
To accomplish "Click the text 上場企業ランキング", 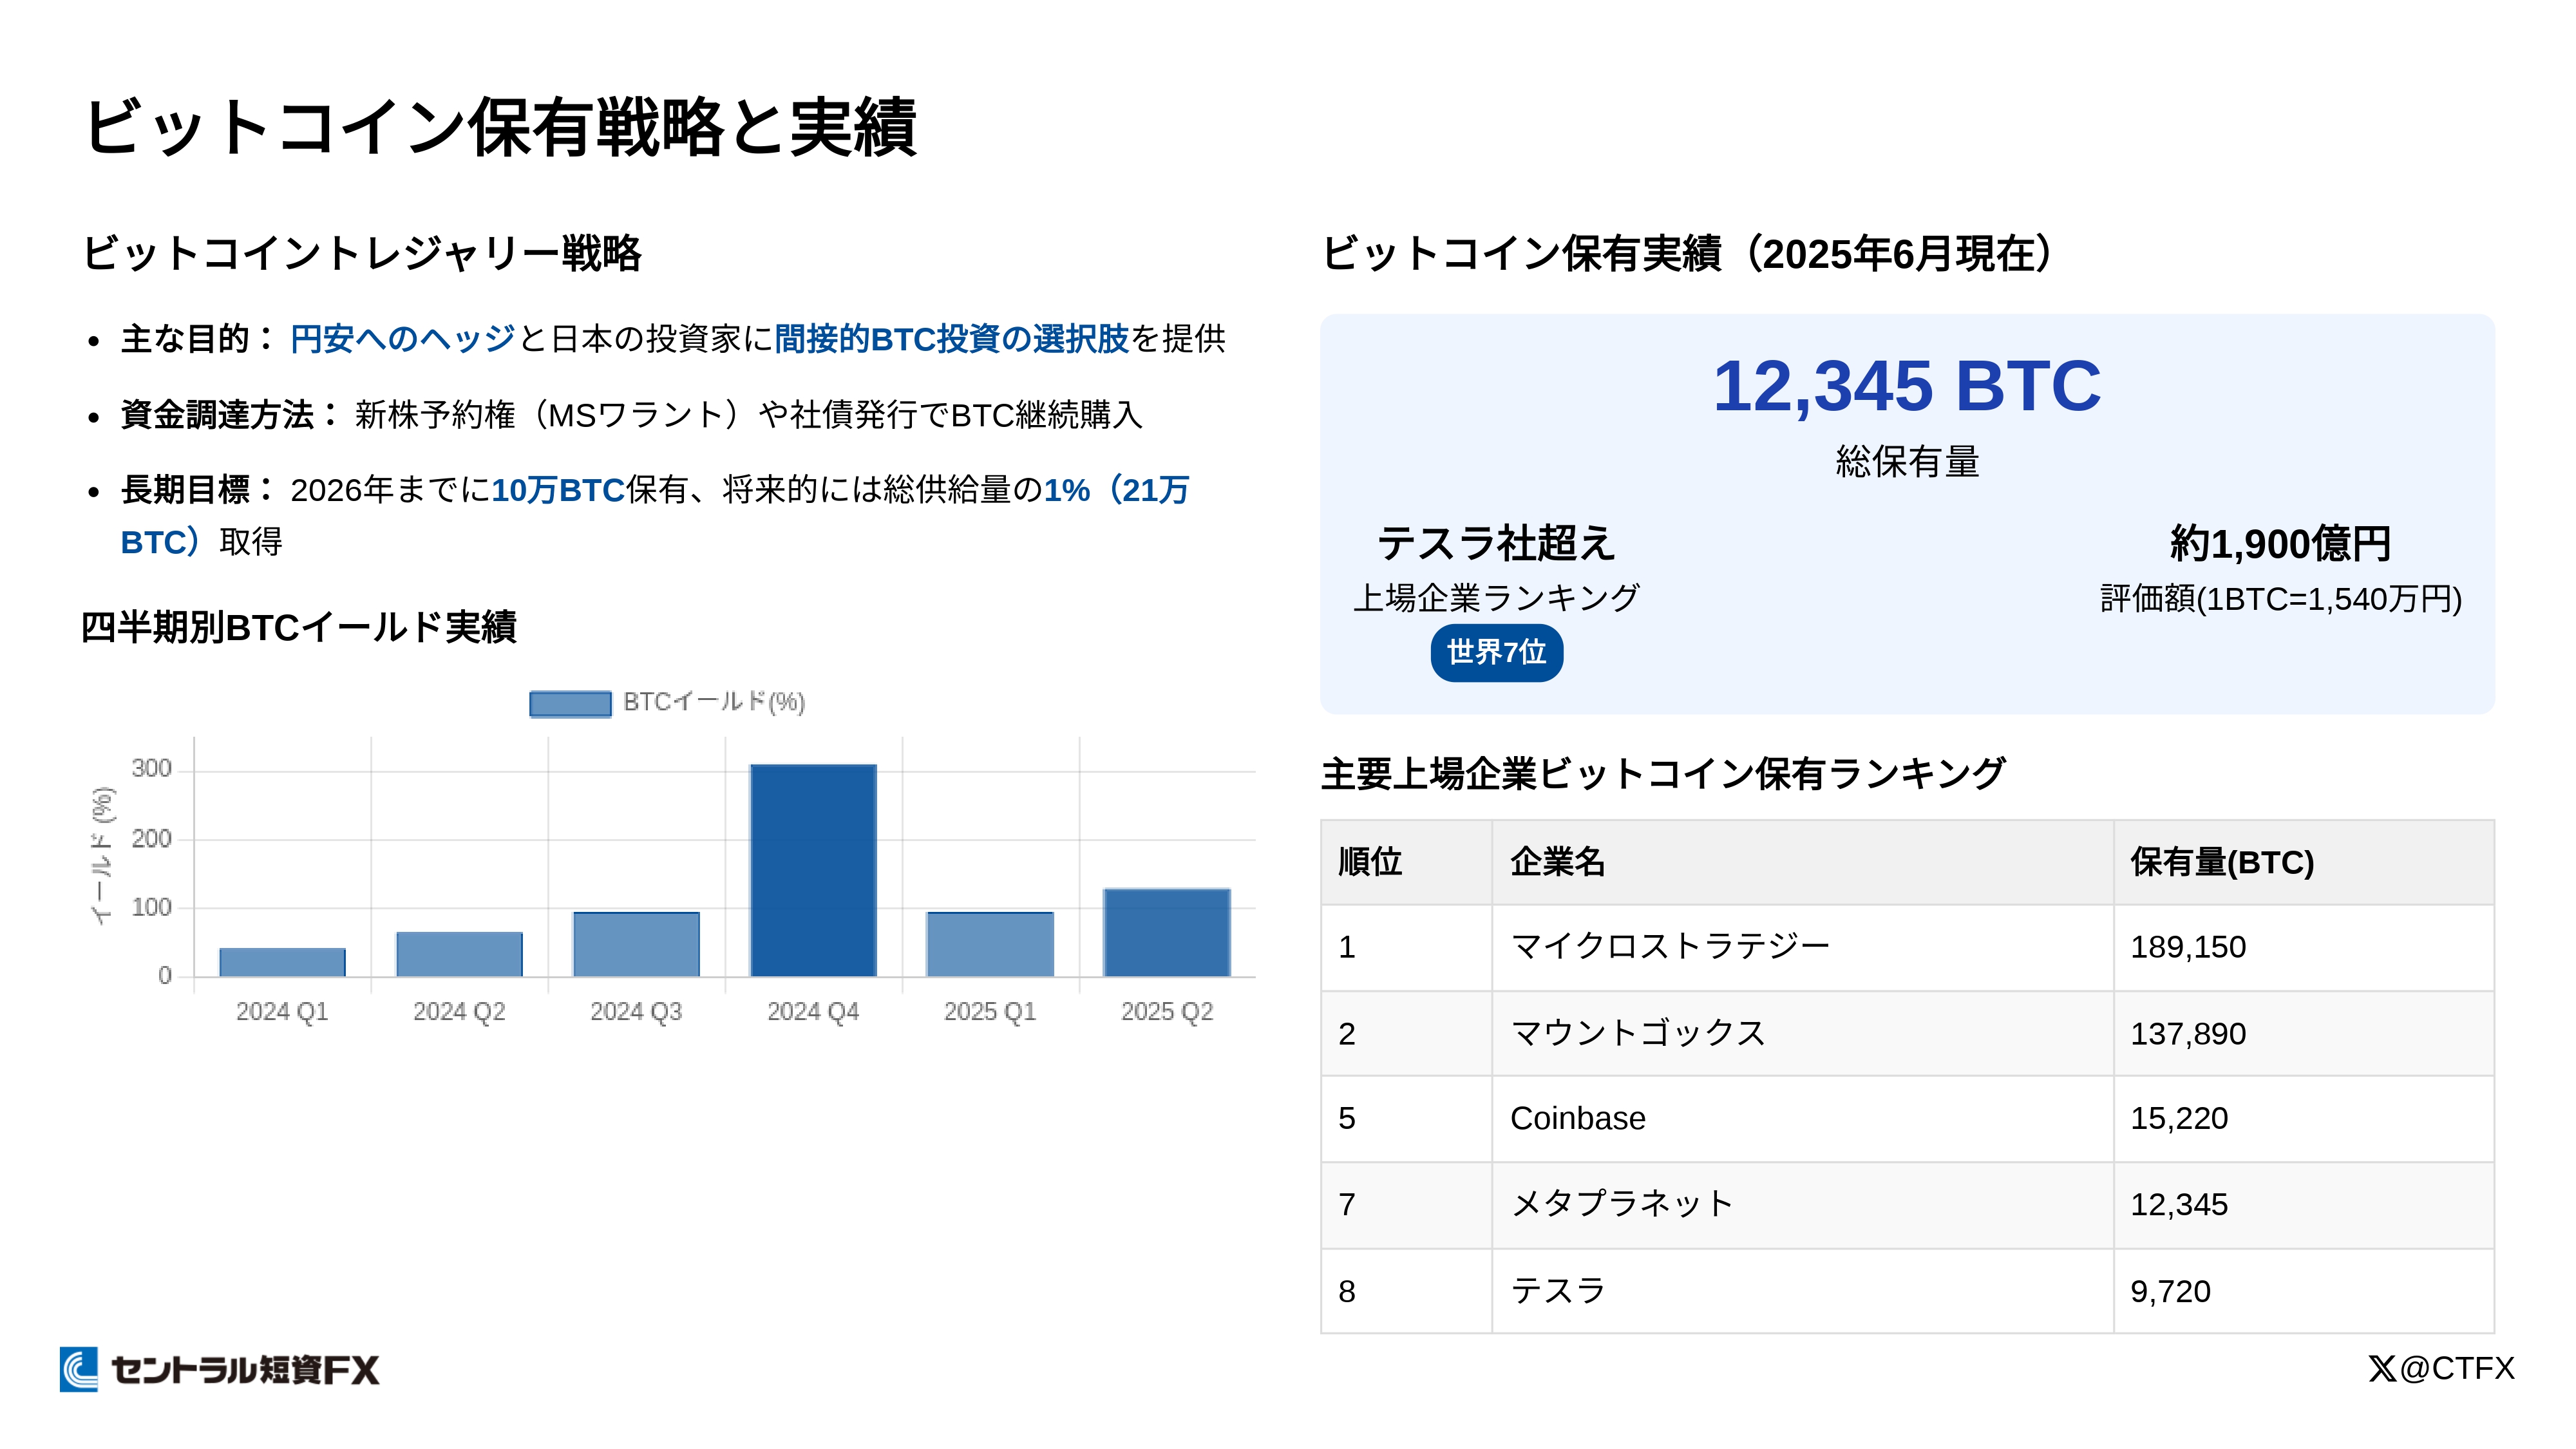I will (x=1496, y=598).
